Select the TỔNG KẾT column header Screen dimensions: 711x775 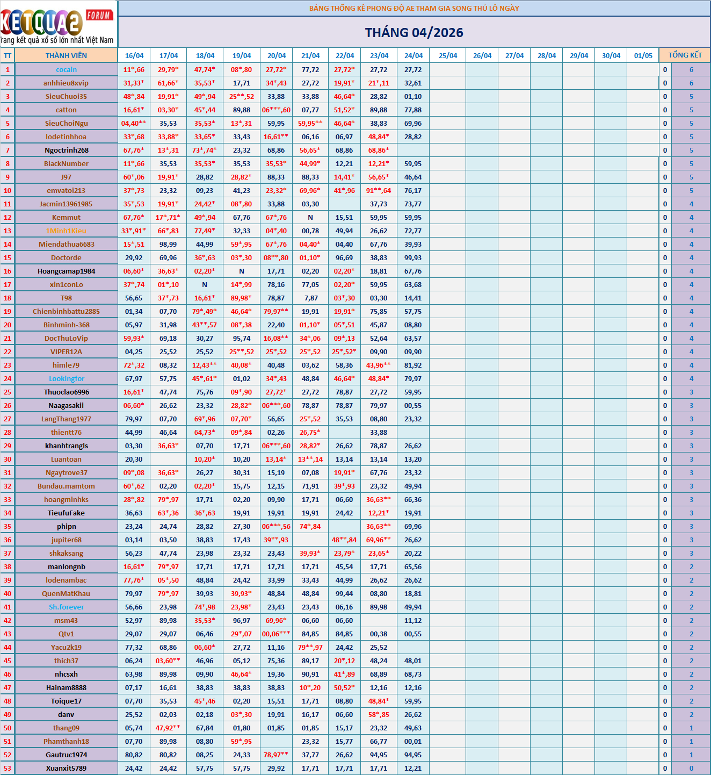(685, 55)
